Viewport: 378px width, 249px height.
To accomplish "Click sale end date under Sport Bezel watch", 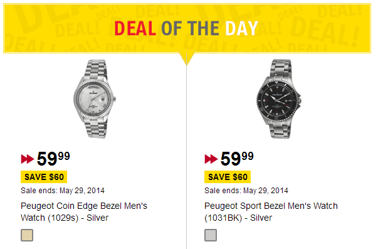I will point(246,191).
